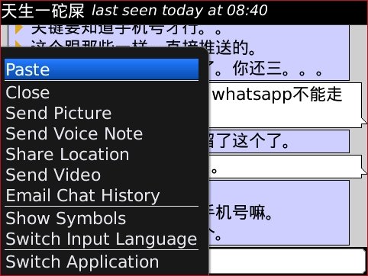The height and width of the screenshot is (276, 368).
Task: Choose Send Video from menu
Action: [x=102, y=175]
